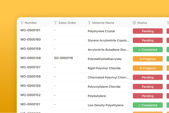Image resolution: width=169 pixels, height=113 pixels.
Task: Click Pending status badge for WO-0000161
Action: point(148,31)
